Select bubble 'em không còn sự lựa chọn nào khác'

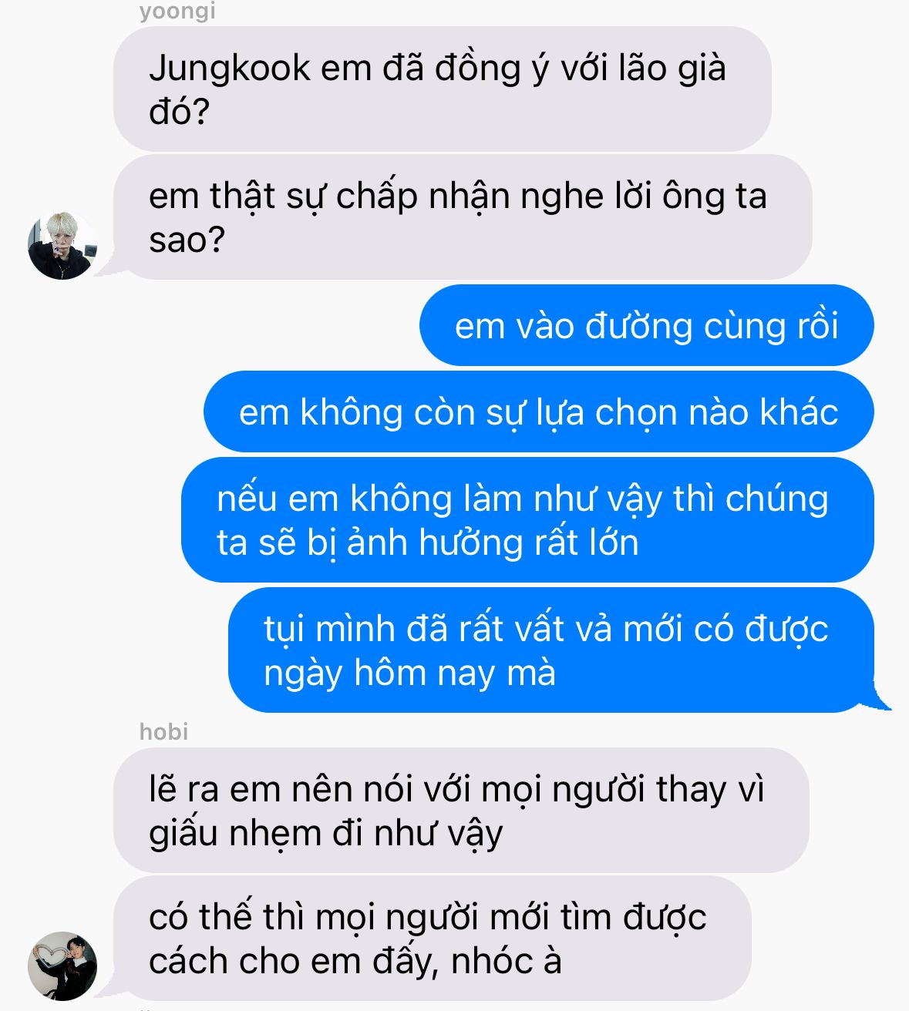(538, 411)
